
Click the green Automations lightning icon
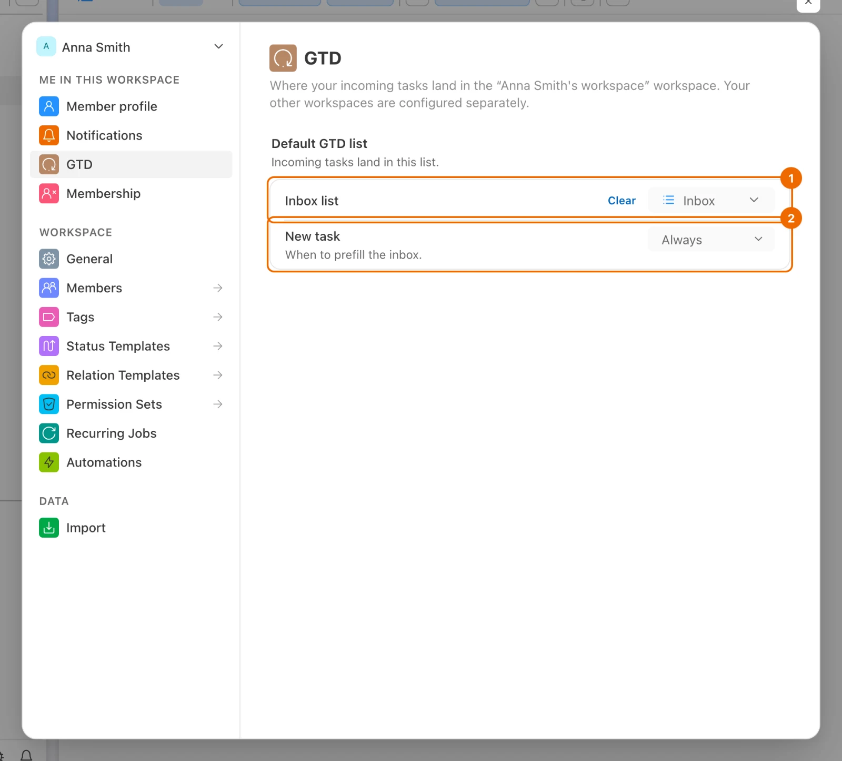[x=49, y=462]
